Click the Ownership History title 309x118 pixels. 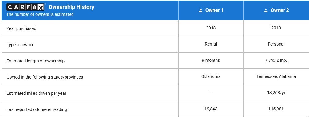coord(71,7)
